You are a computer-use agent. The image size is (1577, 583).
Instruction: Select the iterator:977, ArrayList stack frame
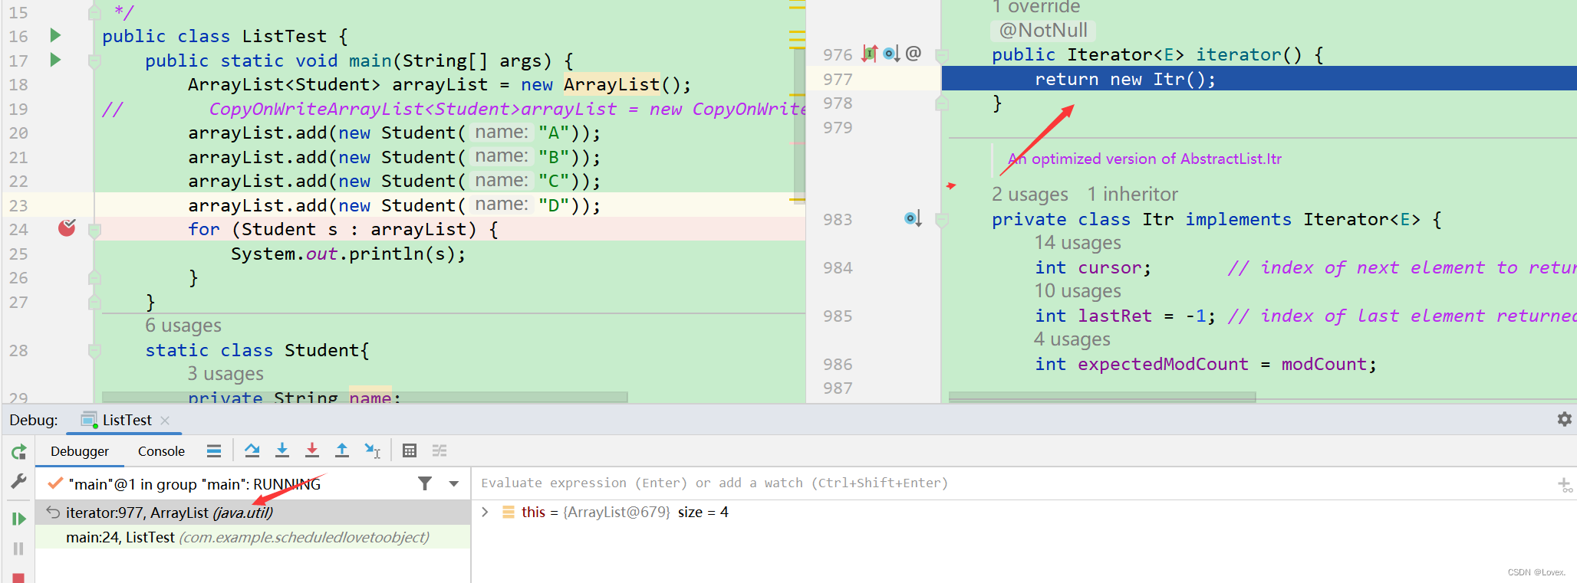tap(253, 513)
